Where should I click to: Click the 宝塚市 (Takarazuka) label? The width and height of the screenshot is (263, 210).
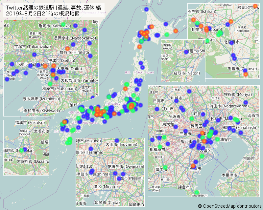[33, 47]
